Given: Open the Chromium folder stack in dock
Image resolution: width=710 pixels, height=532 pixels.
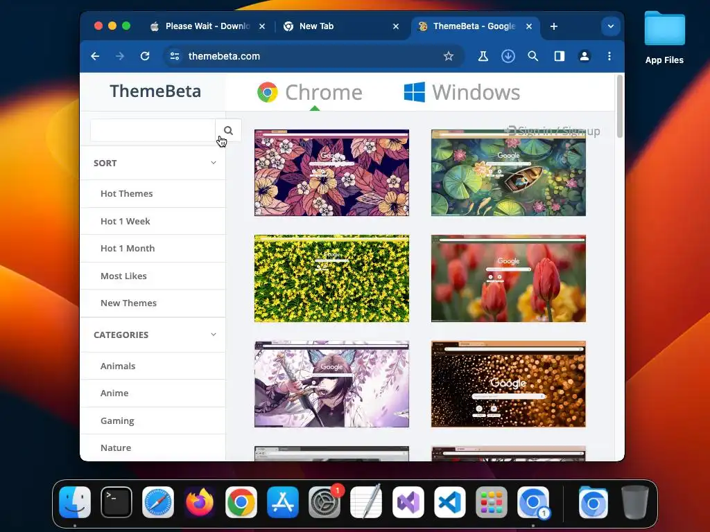Looking at the screenshot, I should tap(594, 502).
